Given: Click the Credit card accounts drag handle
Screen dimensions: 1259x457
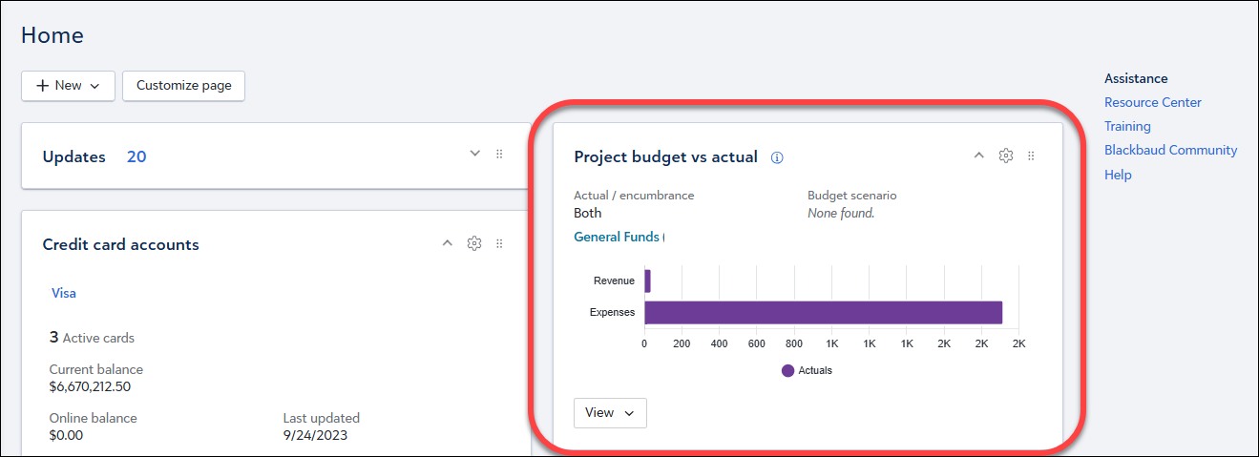Looking at the screenshot, I should tap(499, 244).
